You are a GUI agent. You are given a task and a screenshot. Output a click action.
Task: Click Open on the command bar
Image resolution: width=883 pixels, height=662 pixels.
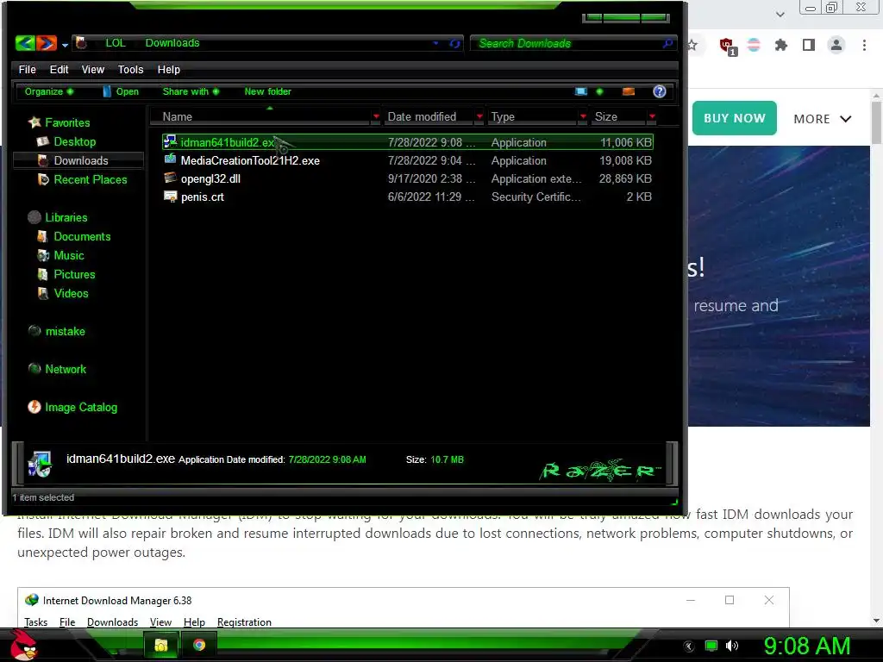click(x=121, y=91)
